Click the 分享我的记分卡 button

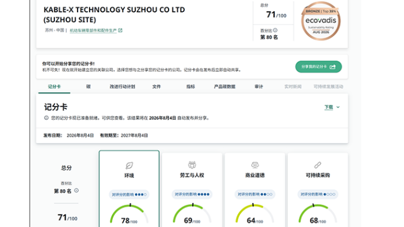318,67
